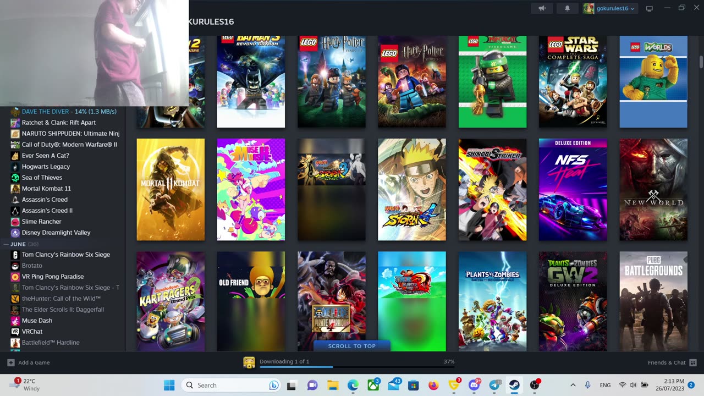Select Sea of Thieves in the sidebar

[42, 178]
